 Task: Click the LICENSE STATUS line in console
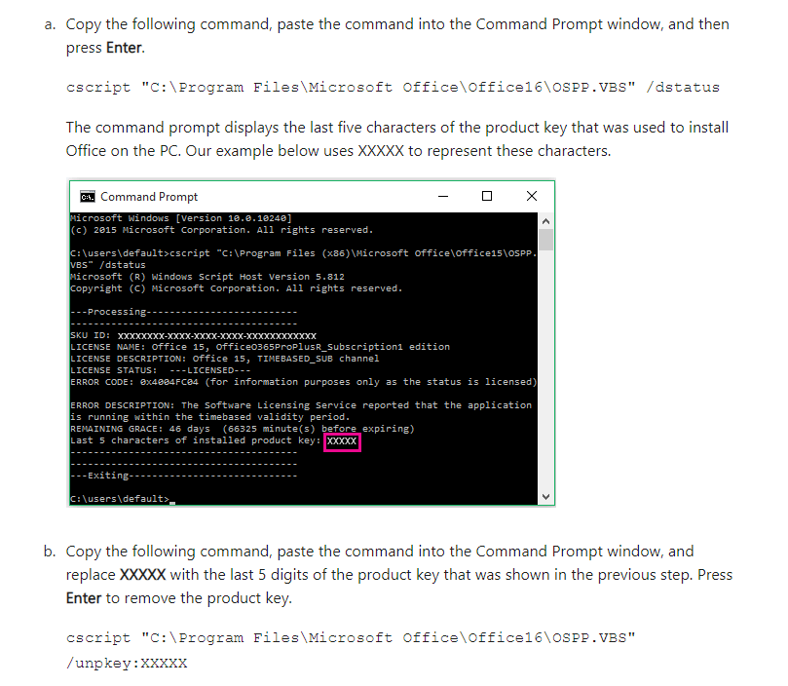[161, 370]
